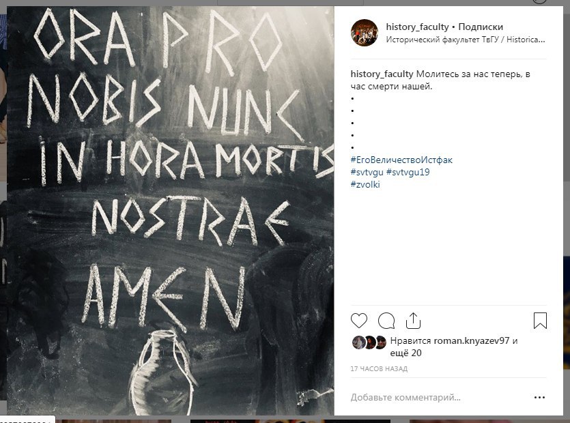Image resolution: width=570 pixels, height=423 pixels.
Task: View the ещё 20 other likes
Action: (x=405, y=353)
